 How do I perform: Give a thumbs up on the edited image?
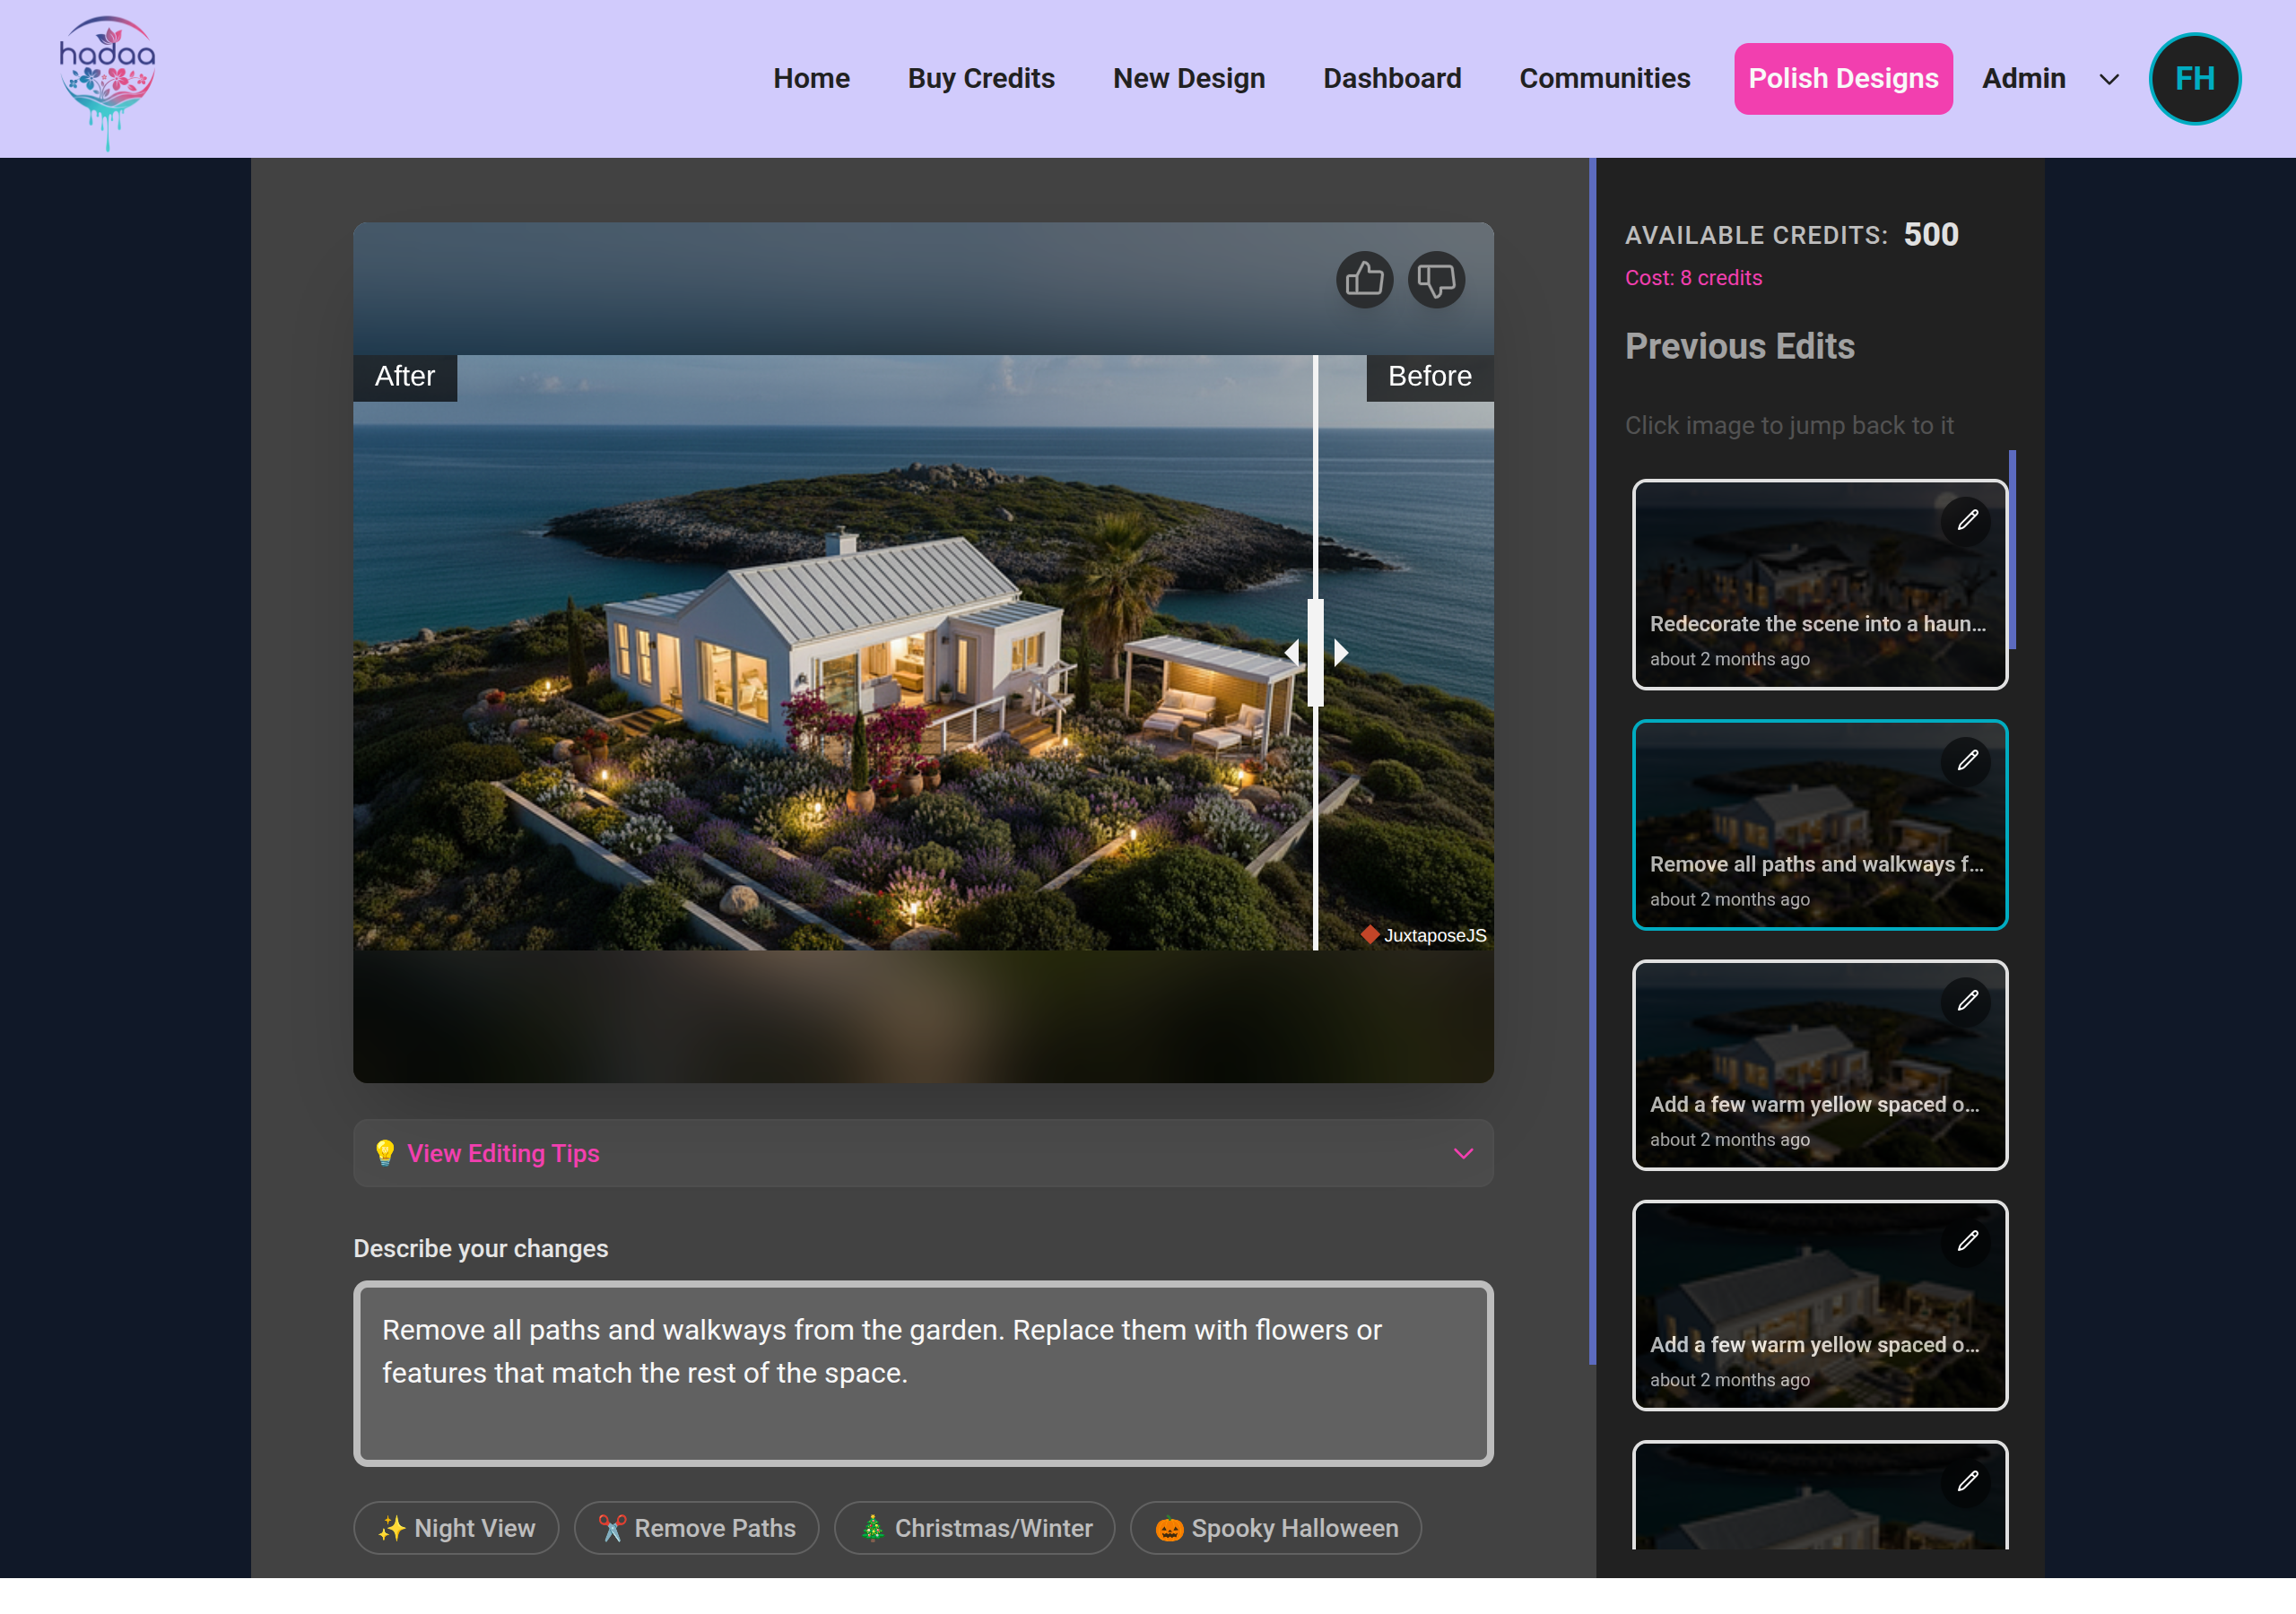[1364, 280]
